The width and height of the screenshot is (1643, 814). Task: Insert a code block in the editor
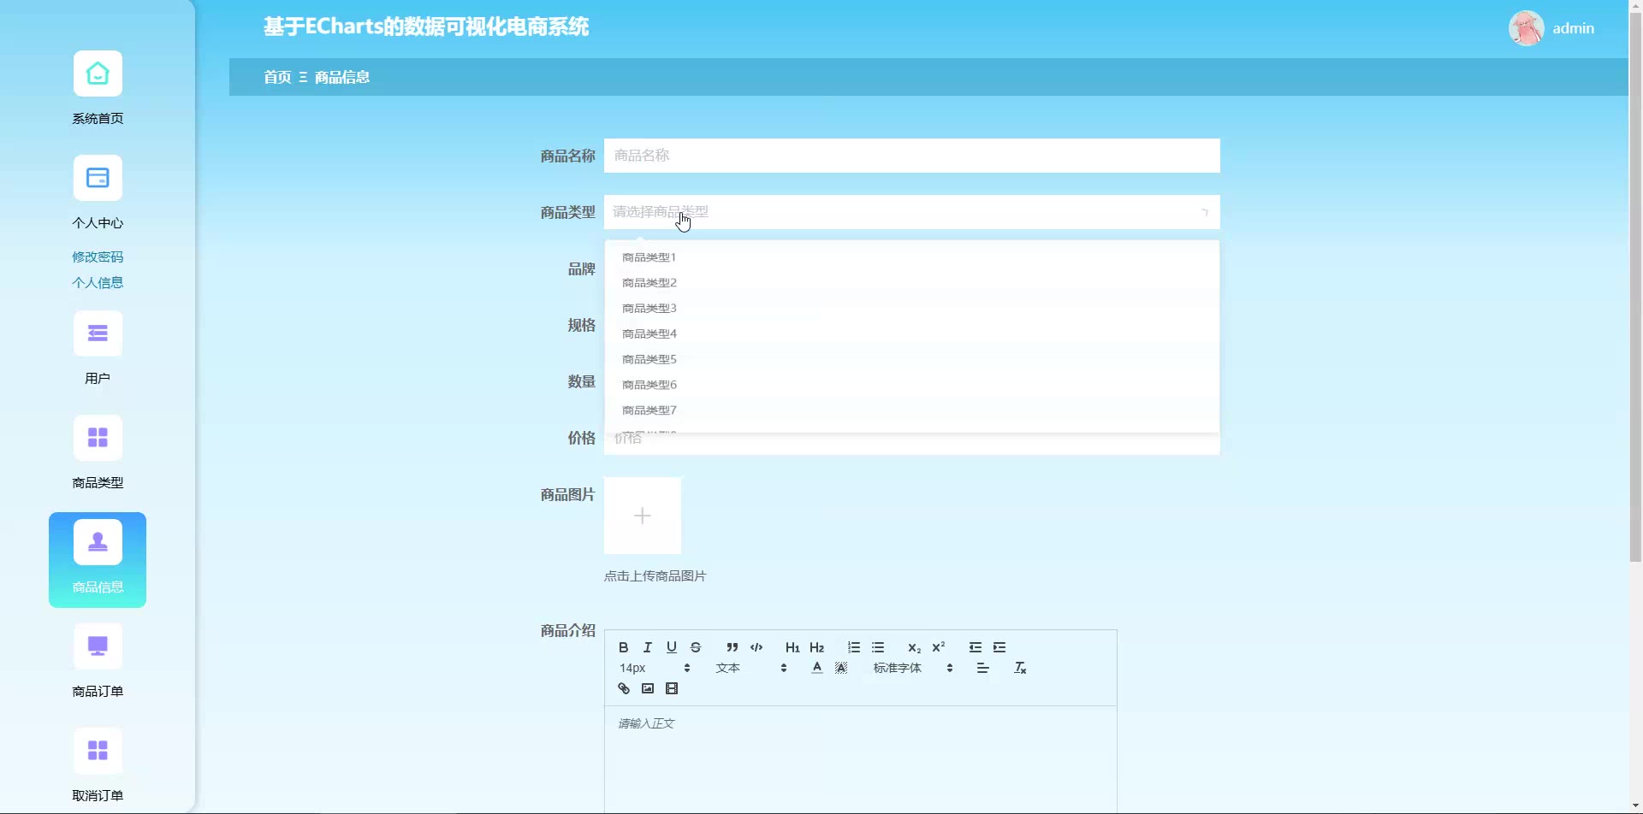point(756,647)
